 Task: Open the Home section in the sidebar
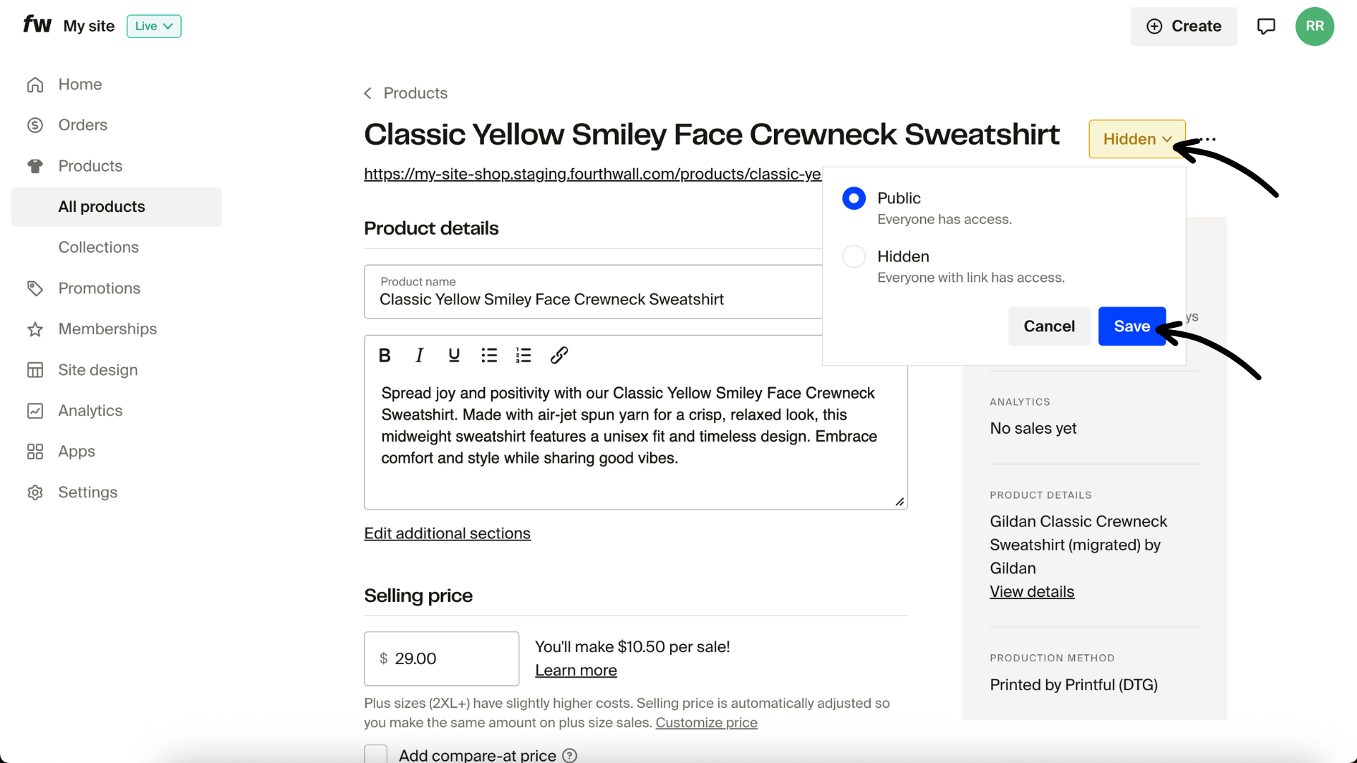(x=79, y=84)
